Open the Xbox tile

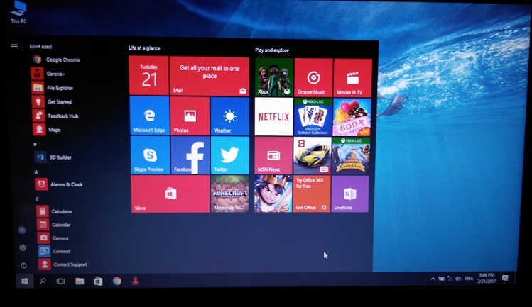274,77
